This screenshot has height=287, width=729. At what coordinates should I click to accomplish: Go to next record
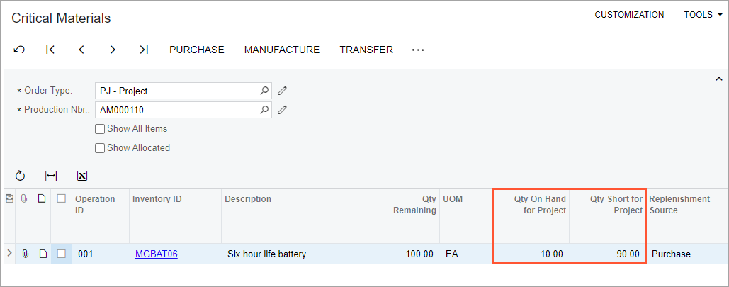pyautogui.click(x=113, y=50)
